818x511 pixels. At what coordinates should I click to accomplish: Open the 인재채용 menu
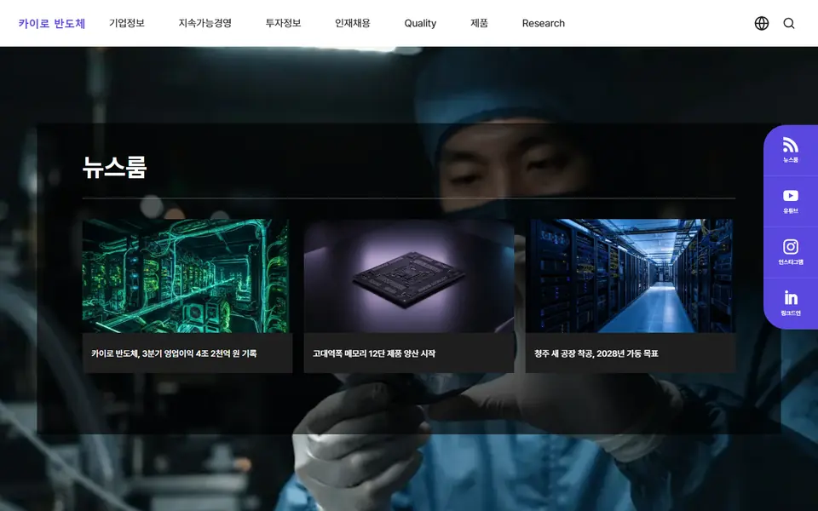click(353, 24)
